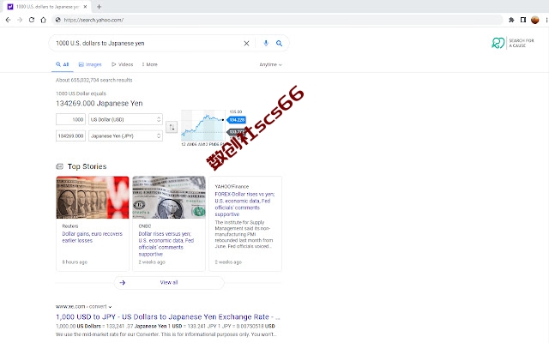Click the '8 hours ago' Reuters timestamp
Image resolution: width=549 pixels, height=343 pixels.
[x=75, y=262]
